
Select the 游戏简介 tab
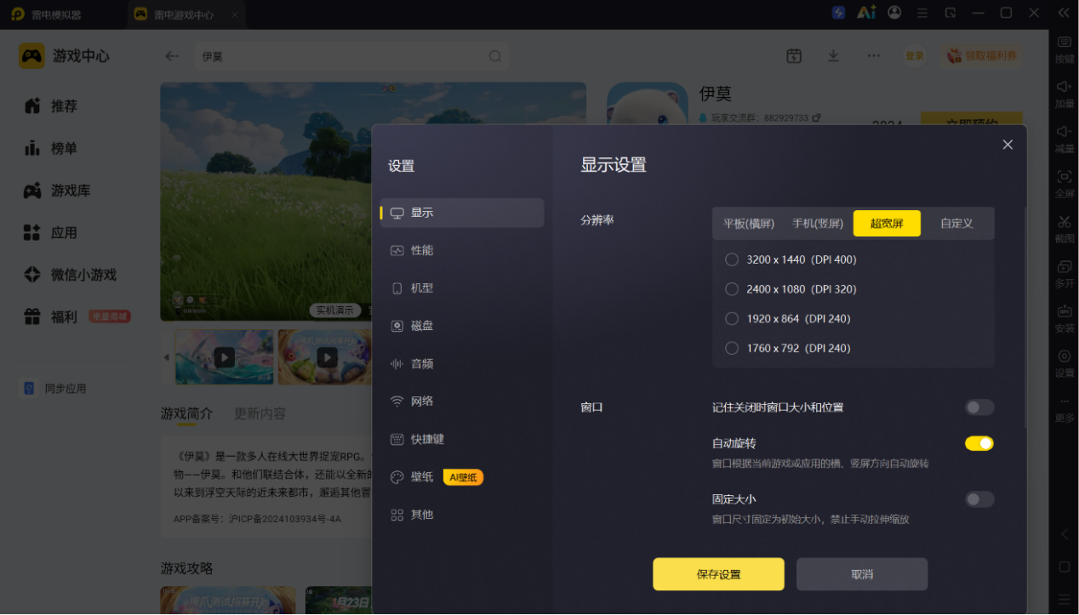[x=186, y=413]
